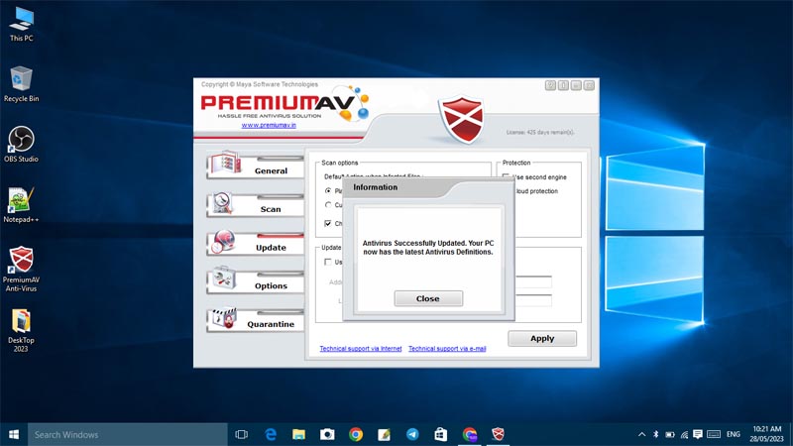Open the Camera app in taskbar
This screenshot has height=446, width=793.
pos(327,434)
